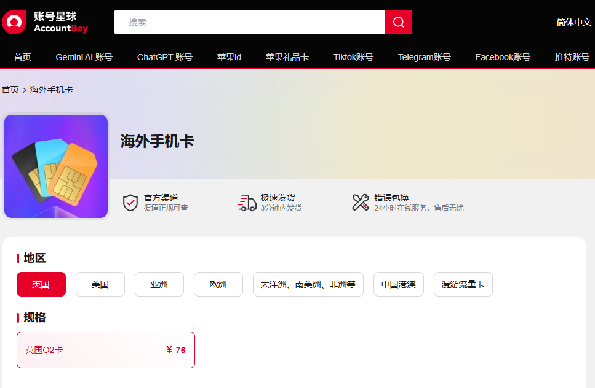Select the 欧洲 region option
Viewport: 595px width, 388px height.
point(218,284)
